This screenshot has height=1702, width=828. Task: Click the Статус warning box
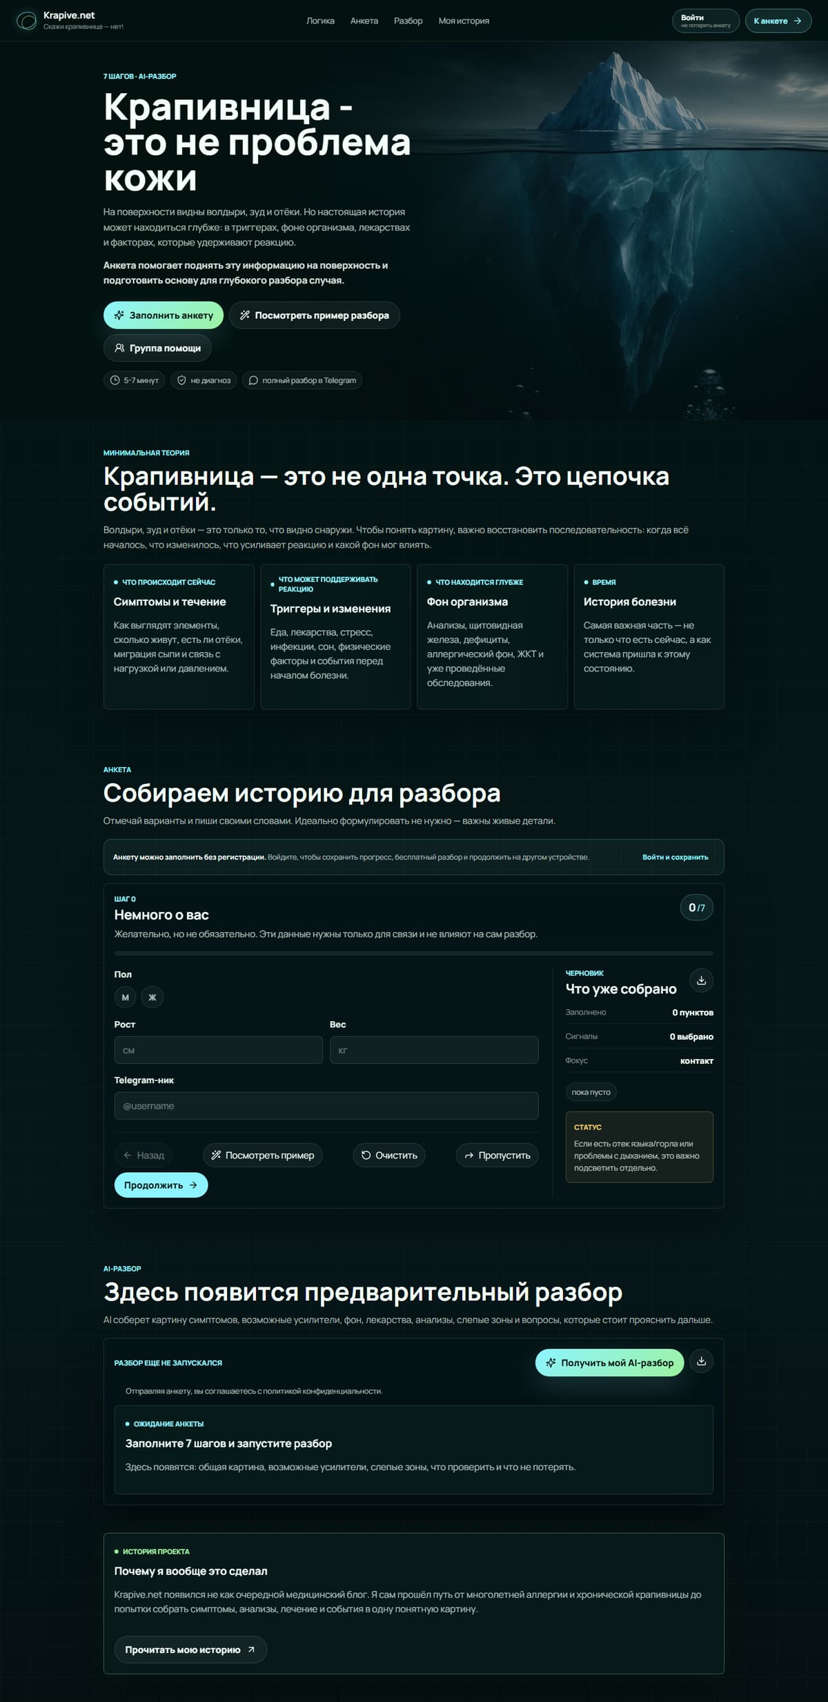pyautogui.click(x=639, y=1147)
